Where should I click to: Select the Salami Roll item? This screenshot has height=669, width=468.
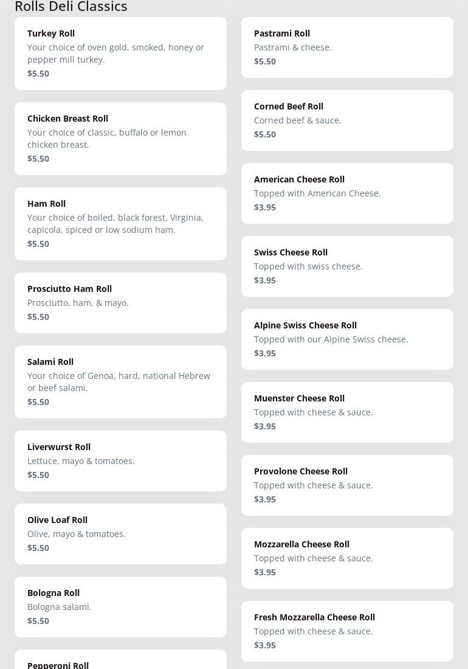[x=120, y=382]
